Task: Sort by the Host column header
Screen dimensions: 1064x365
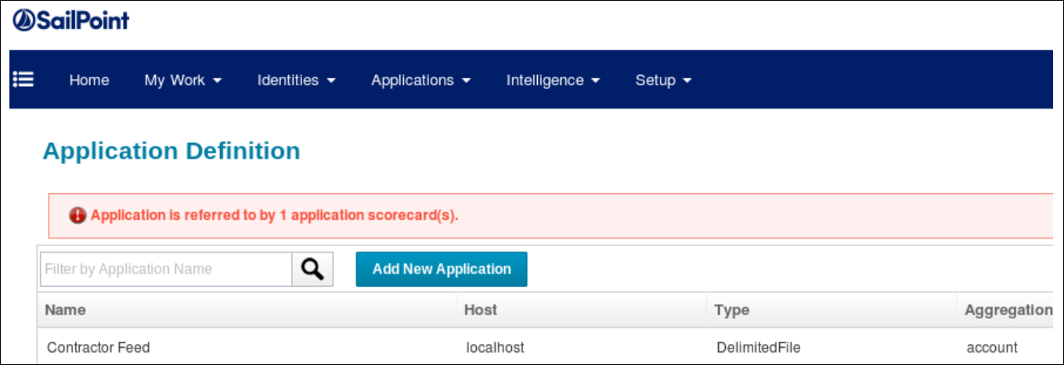Action: 481,310
